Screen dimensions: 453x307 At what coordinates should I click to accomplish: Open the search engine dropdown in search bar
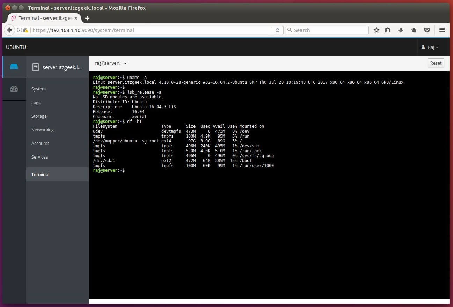(290, 30)
